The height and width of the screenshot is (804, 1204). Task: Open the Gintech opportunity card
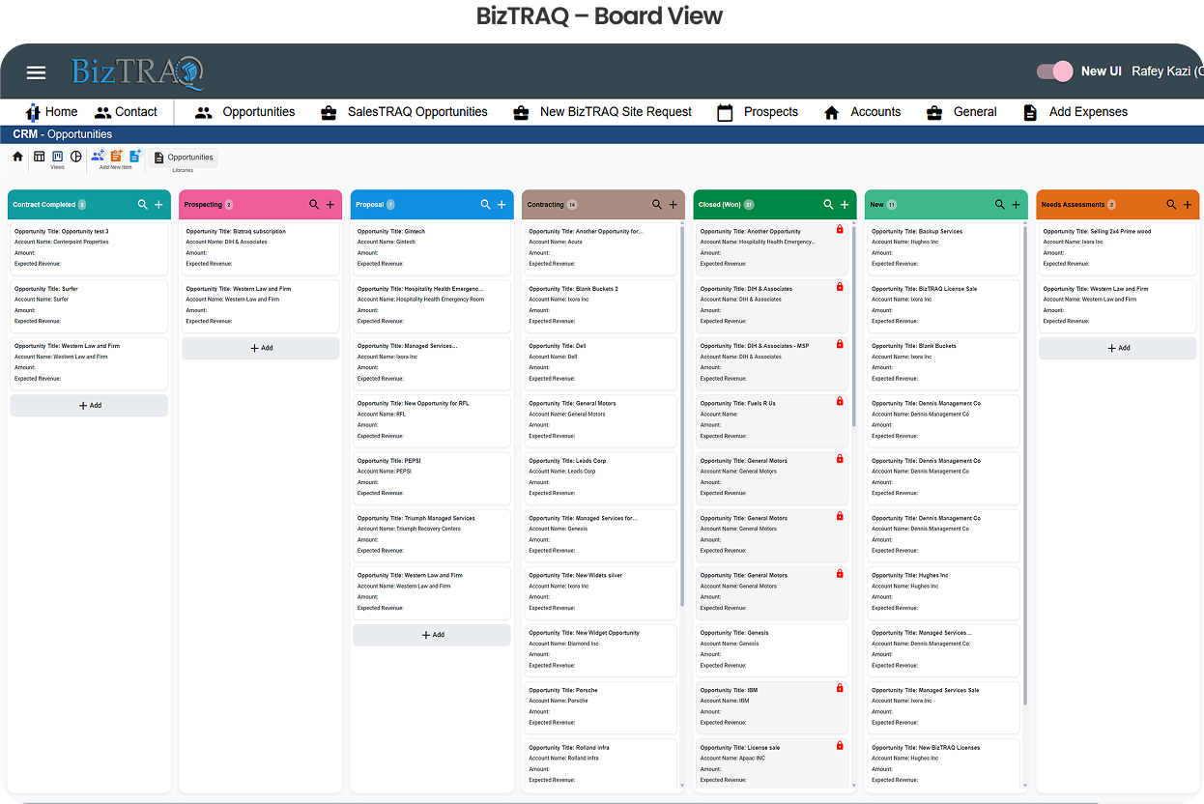[432, 247]
